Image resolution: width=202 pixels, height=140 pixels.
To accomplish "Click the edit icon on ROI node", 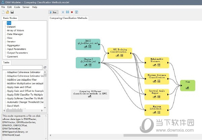I will (x=86, y=47).
